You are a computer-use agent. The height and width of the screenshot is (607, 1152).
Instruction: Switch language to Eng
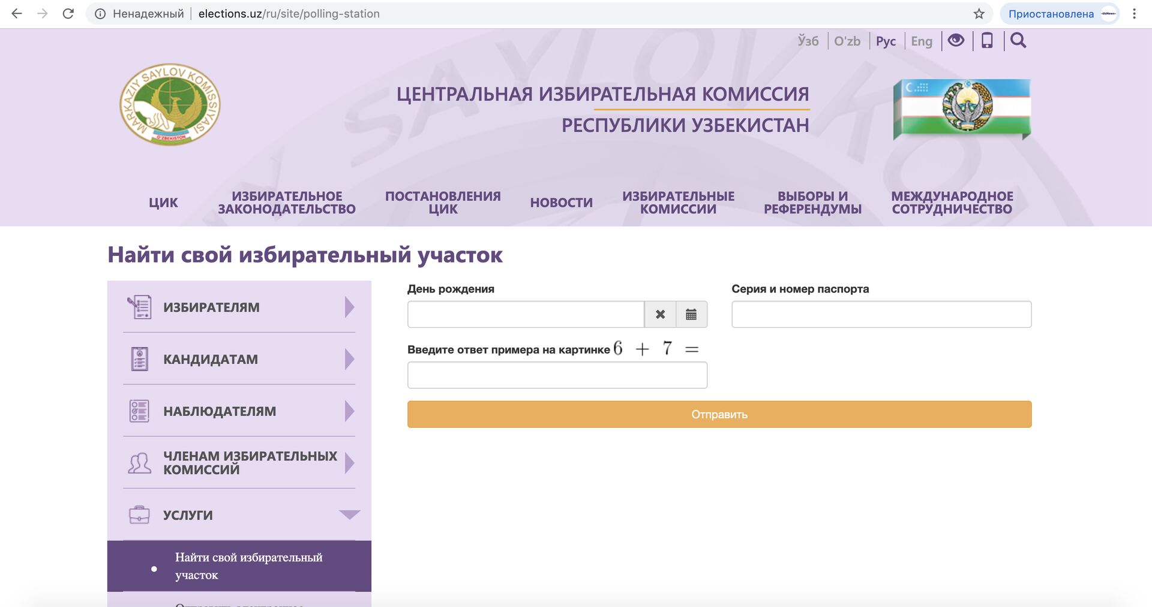click(922, 41)
